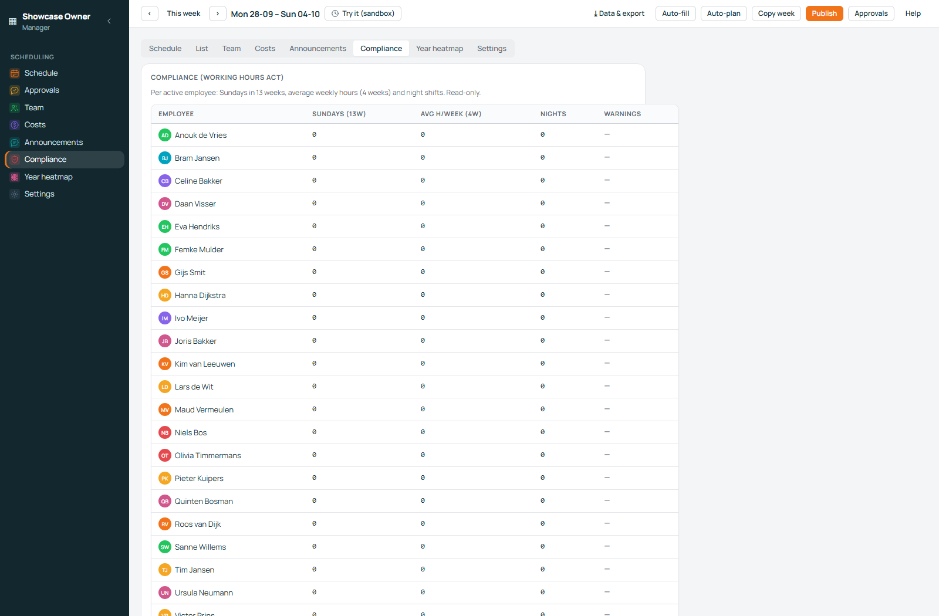Screen dimensions: 939x616
Task: Publish the schedule
Action: tap(824, 13)
